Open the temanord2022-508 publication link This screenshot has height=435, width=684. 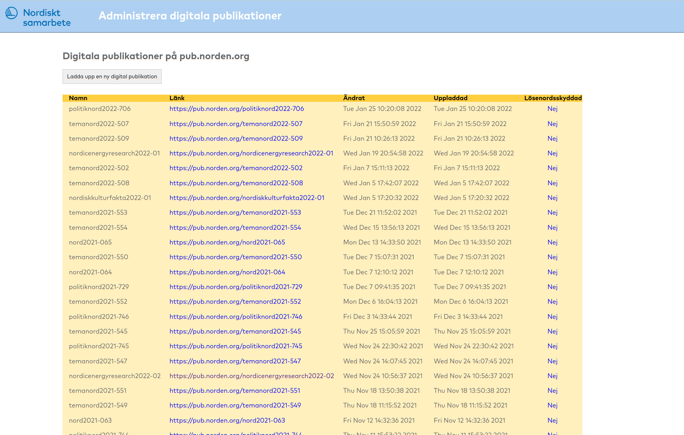click(x=236, y=183)
